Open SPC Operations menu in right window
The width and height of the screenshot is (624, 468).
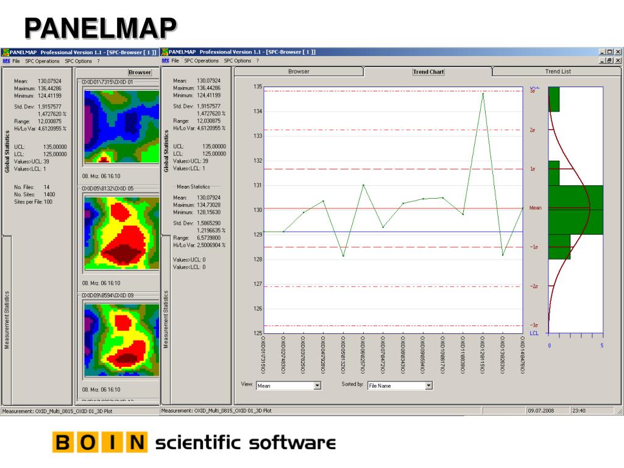point(201,61)
